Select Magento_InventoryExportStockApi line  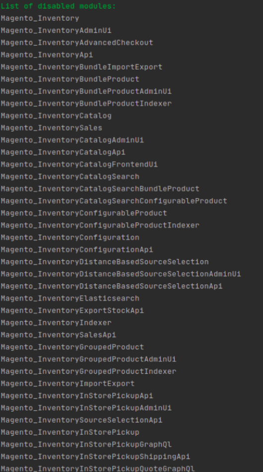click(x=72, y=310)
